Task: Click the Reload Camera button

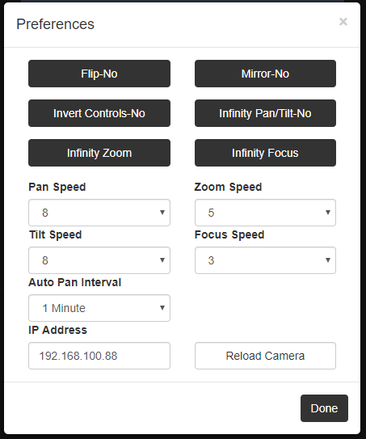Action: (x=265, y=356)
